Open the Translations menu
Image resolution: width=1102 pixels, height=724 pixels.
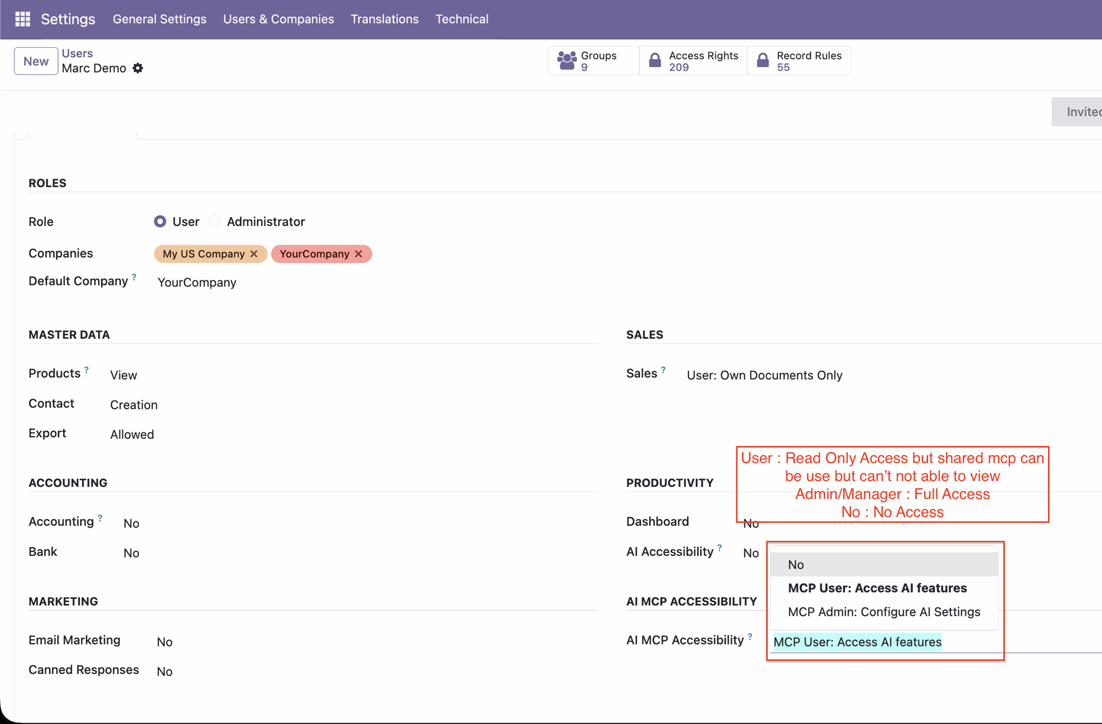(x=385, y=19)
